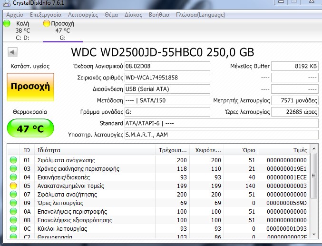
Task: Click raw value 0000000019E1
Action: 287,169
